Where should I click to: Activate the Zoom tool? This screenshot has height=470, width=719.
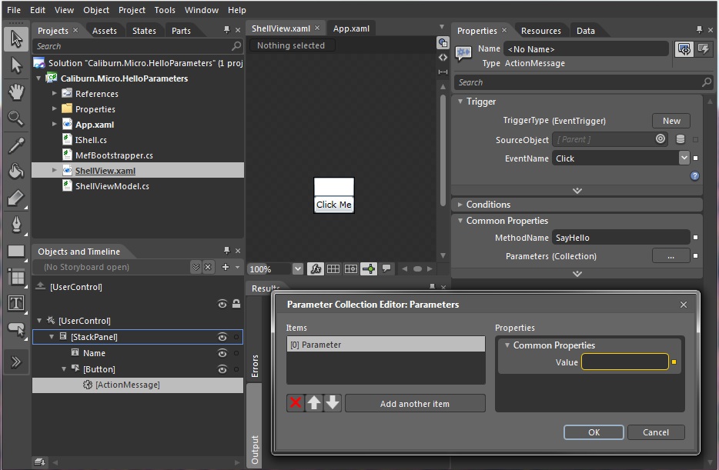17,119
